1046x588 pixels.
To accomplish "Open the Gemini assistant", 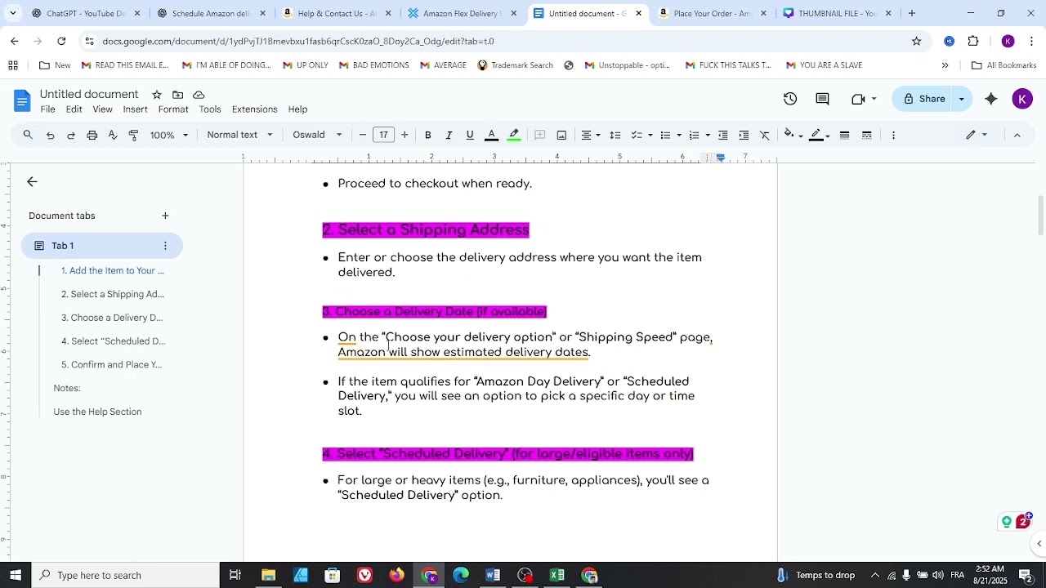I will tap(991, 99).
